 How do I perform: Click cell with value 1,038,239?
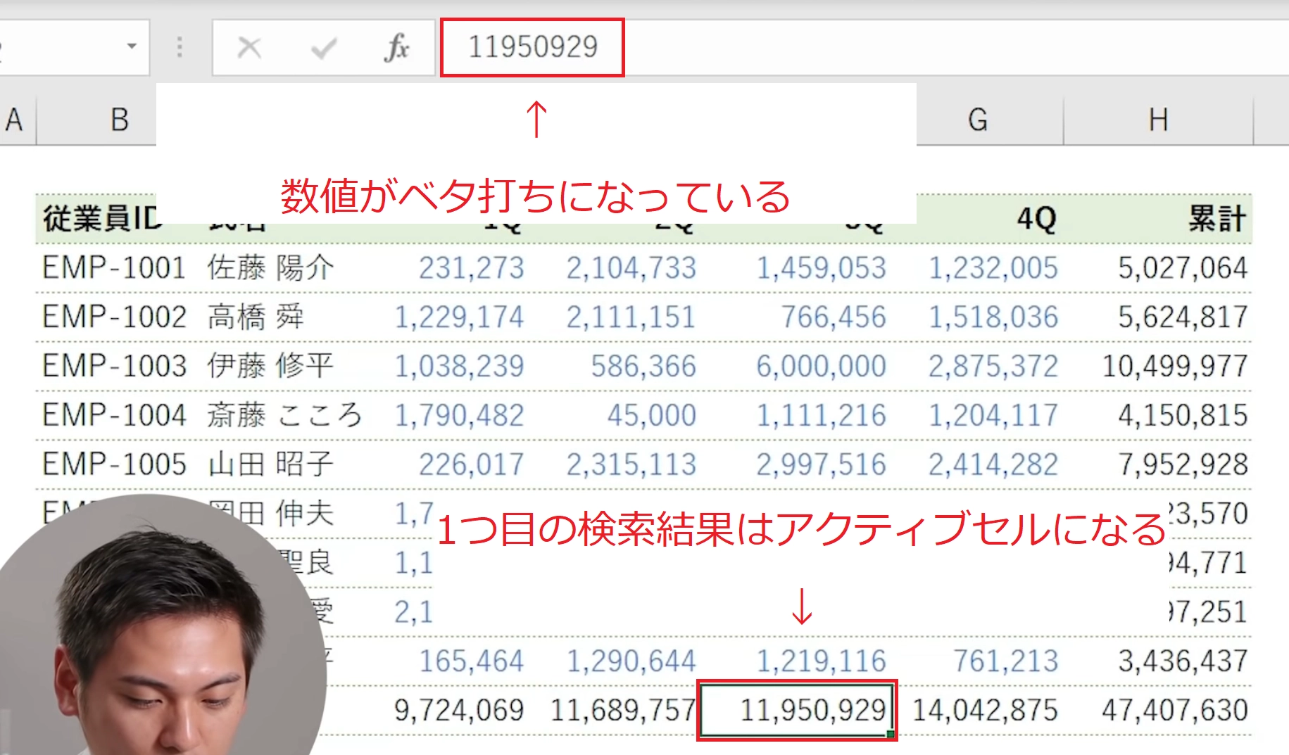point(459,366)
